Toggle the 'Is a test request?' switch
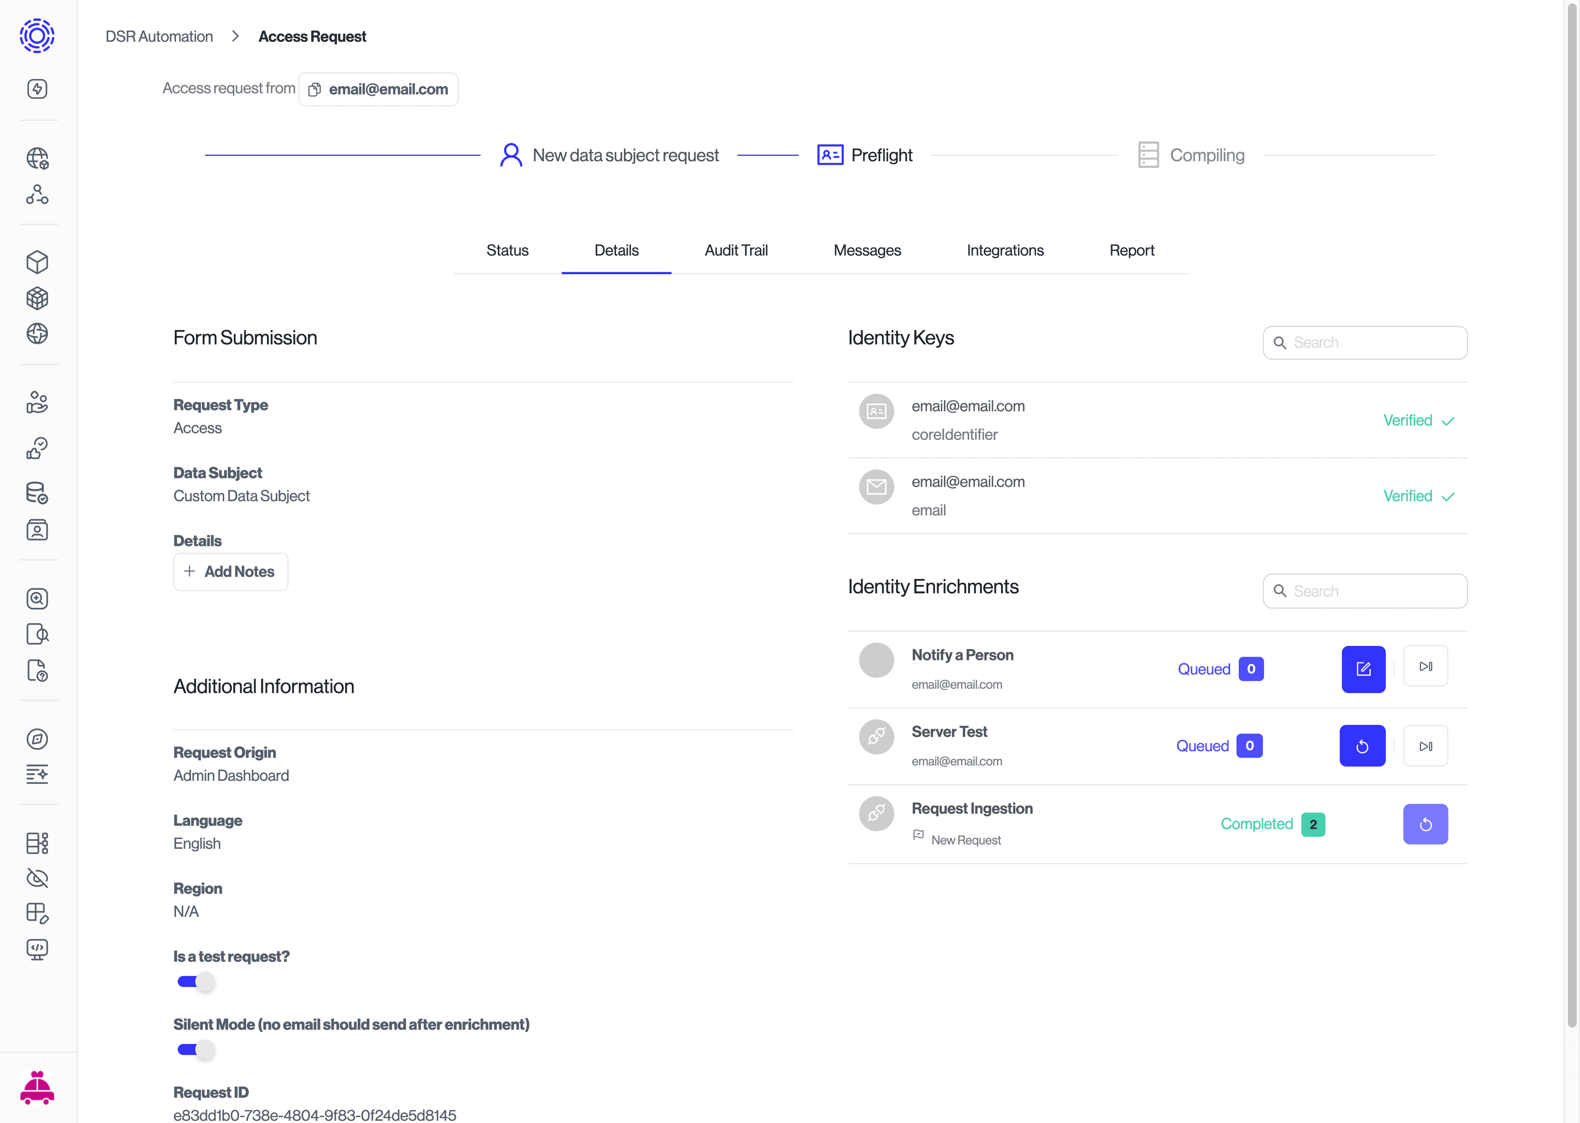 point(196,981)
